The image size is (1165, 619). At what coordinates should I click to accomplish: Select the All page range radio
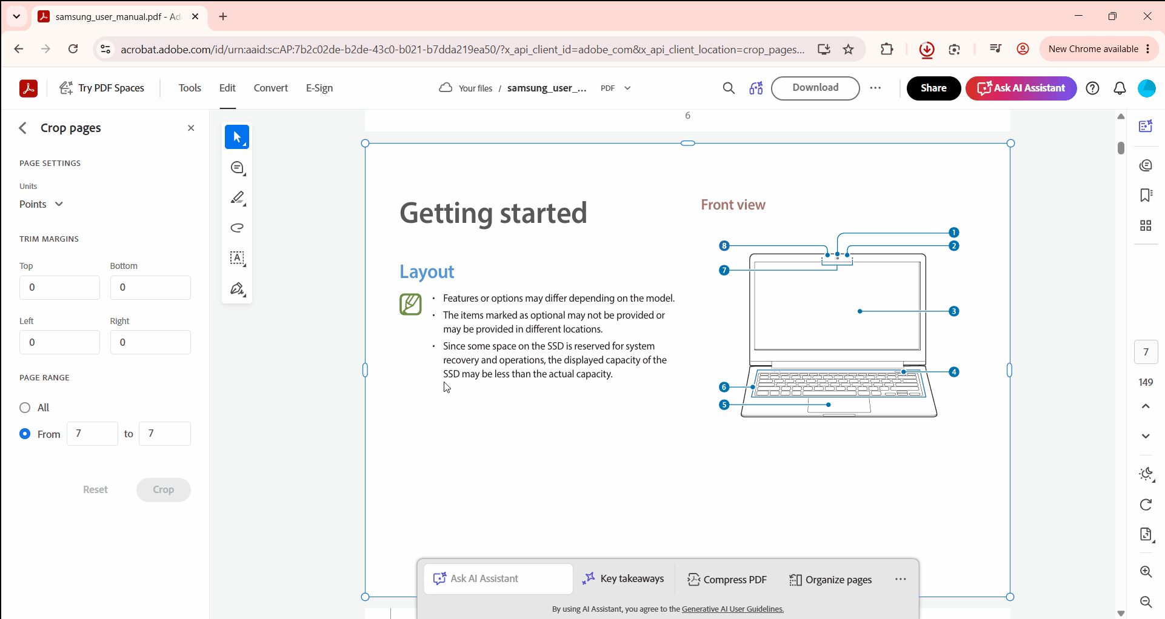click(25, 408)
